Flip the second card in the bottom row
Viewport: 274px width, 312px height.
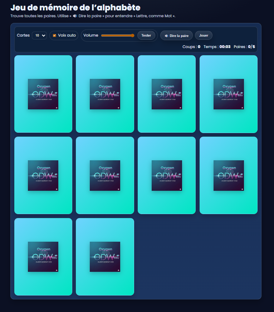[105, 257]
